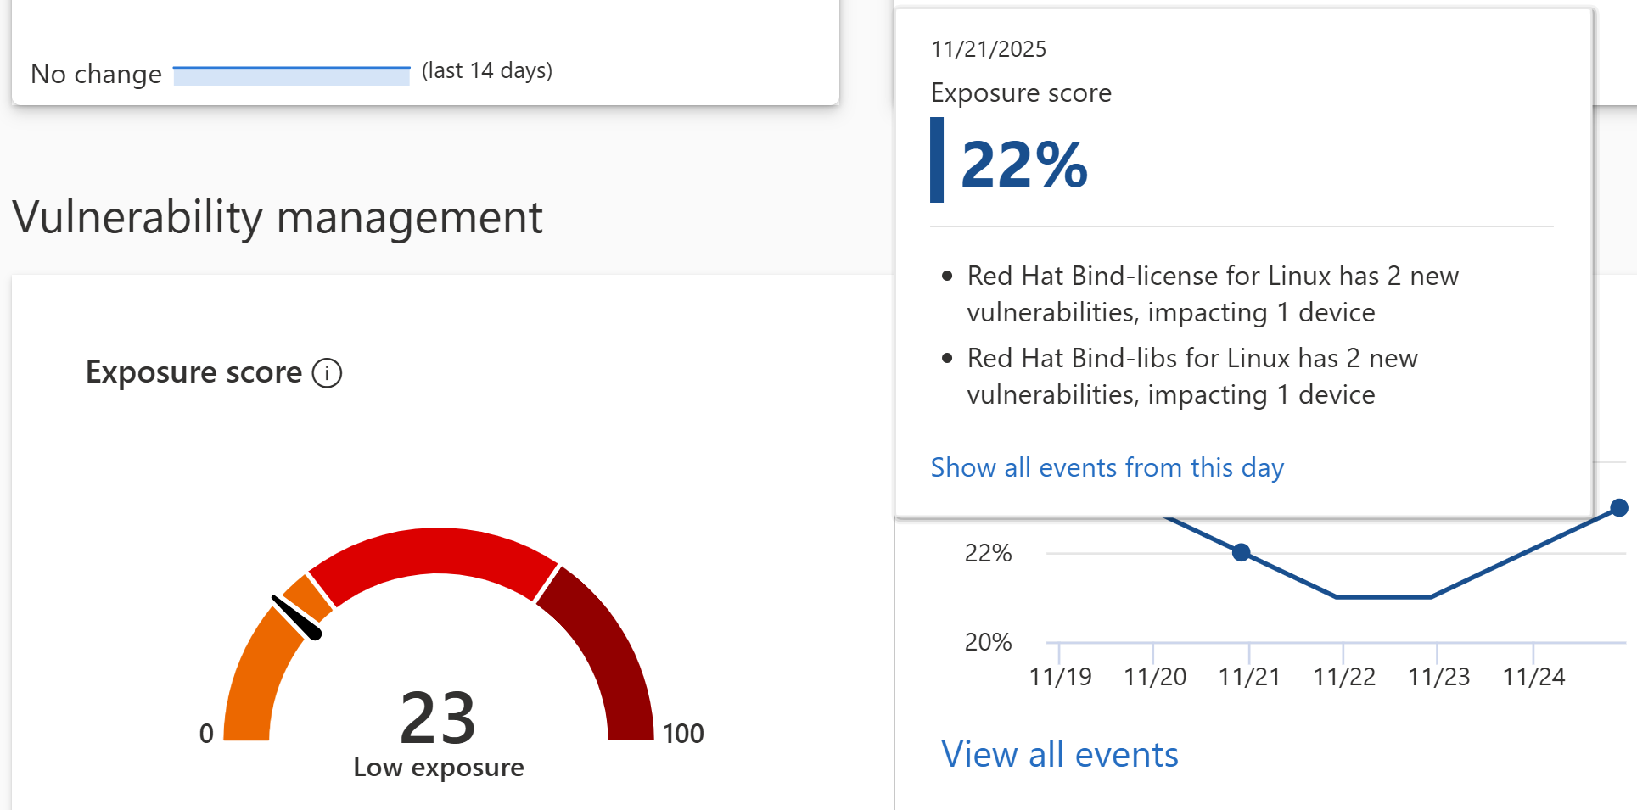Click the gauge value "23"

click(437, 718)
